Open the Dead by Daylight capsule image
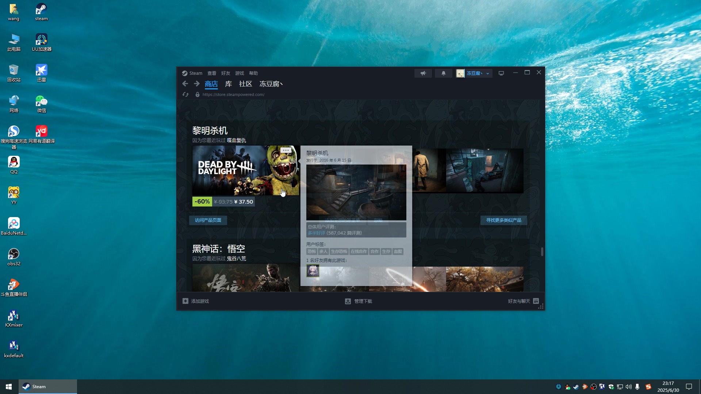Image resolution: width=701 pixels, height=394 pixels. pyautogui.click(x=246, y=170)
